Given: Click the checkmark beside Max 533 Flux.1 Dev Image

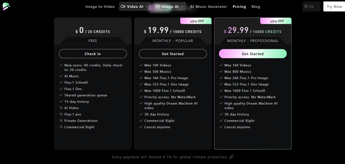Looking at the screenshot, I should coord(221,85).
